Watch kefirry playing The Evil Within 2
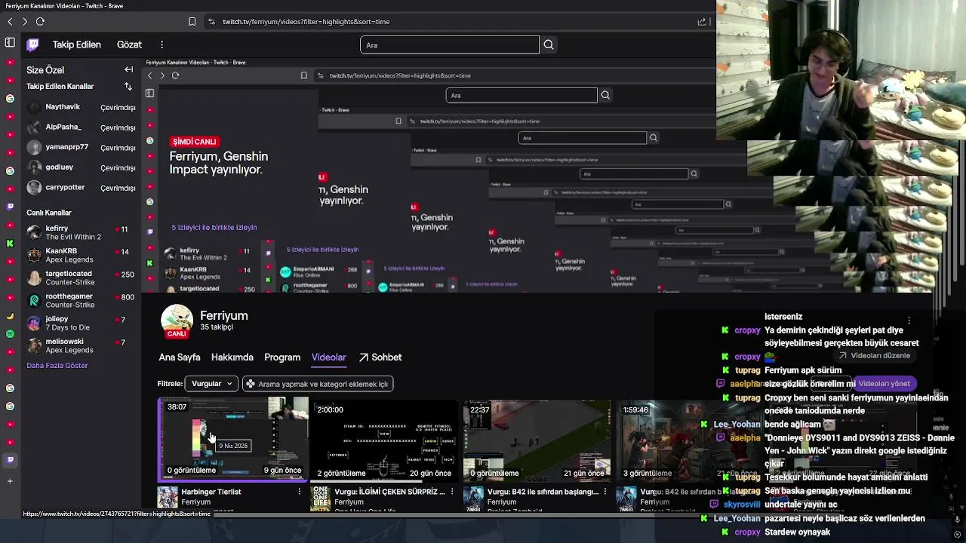 pos(81,232)
